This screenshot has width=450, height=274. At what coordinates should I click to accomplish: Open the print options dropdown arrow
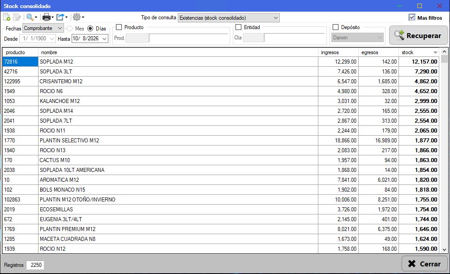[52, 17]
